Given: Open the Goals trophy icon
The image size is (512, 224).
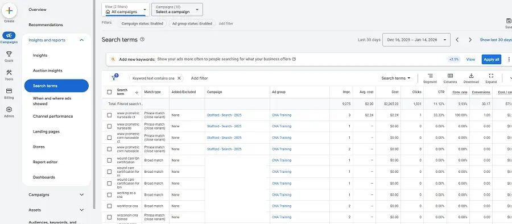Looking at the screenshot, I should (x=9, y=54).
